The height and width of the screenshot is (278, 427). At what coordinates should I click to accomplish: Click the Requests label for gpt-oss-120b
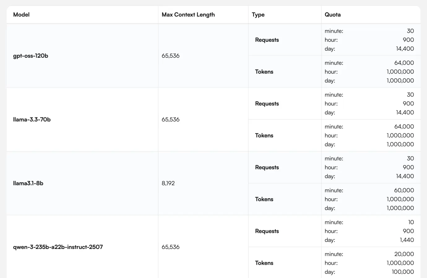(x=267, y=40)
